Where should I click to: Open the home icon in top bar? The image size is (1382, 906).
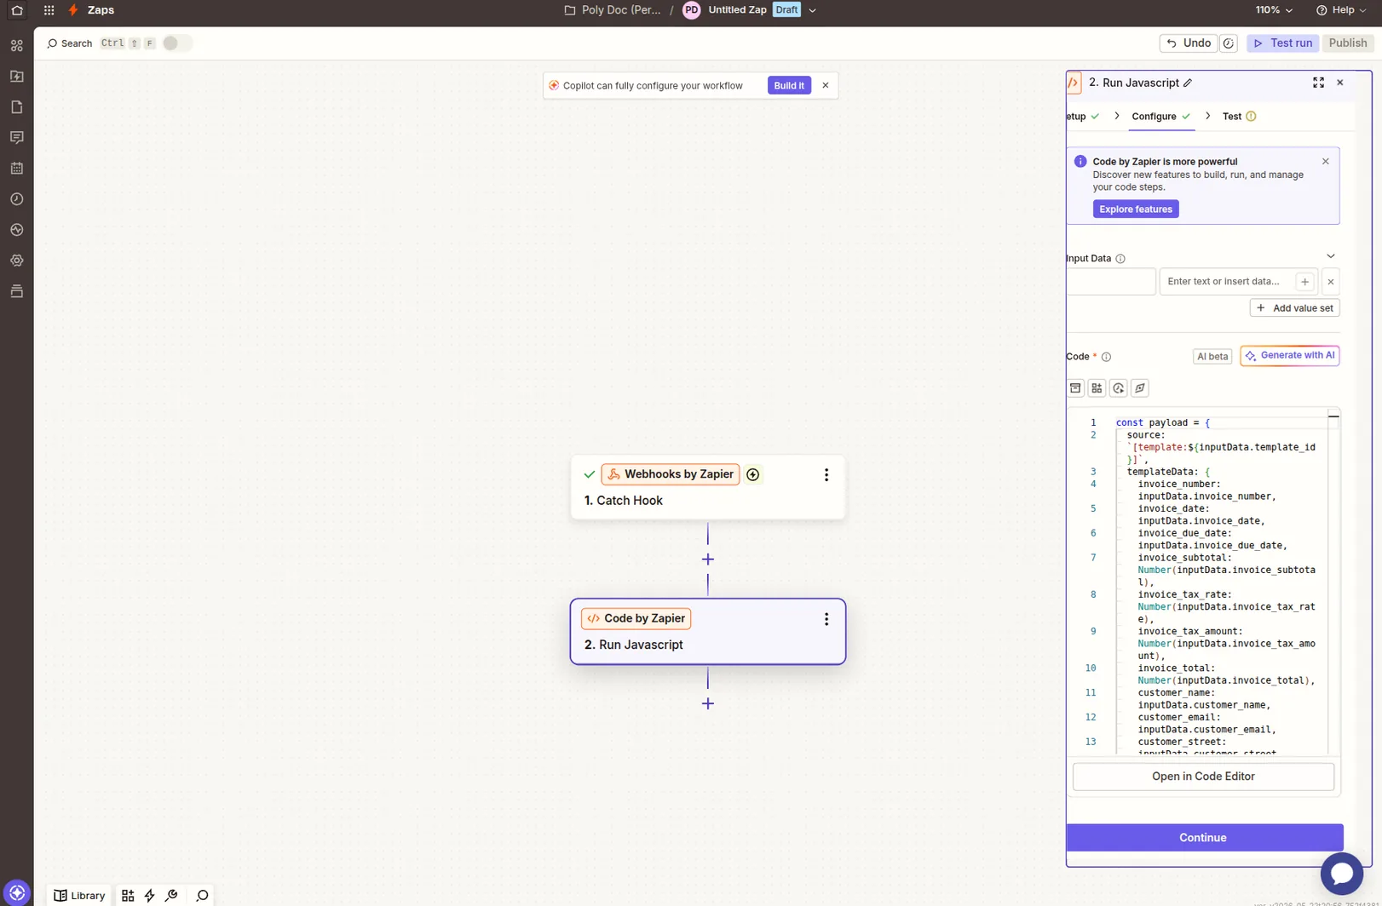17,10
